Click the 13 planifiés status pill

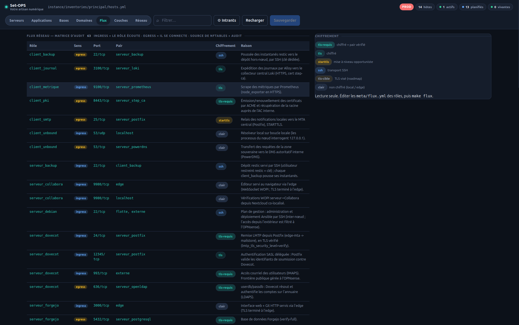[473, 7]
